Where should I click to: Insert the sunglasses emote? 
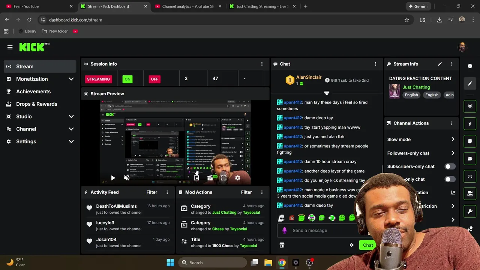[x=281, y=218]
